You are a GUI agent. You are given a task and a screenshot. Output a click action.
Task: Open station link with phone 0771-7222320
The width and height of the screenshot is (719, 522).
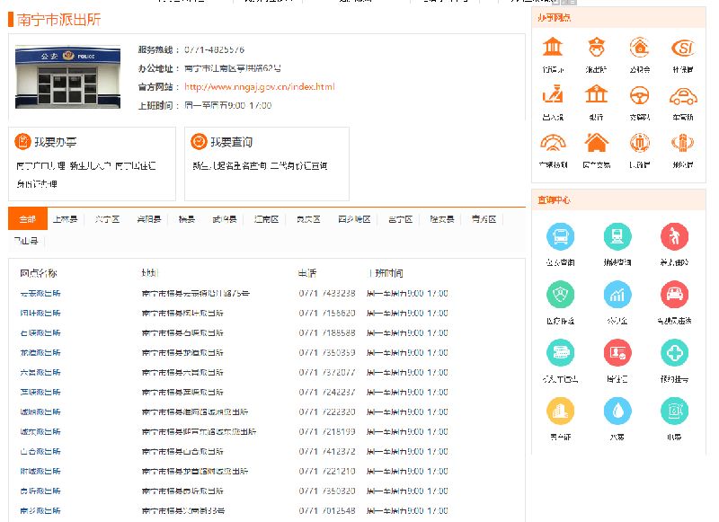tap(40, 411)
